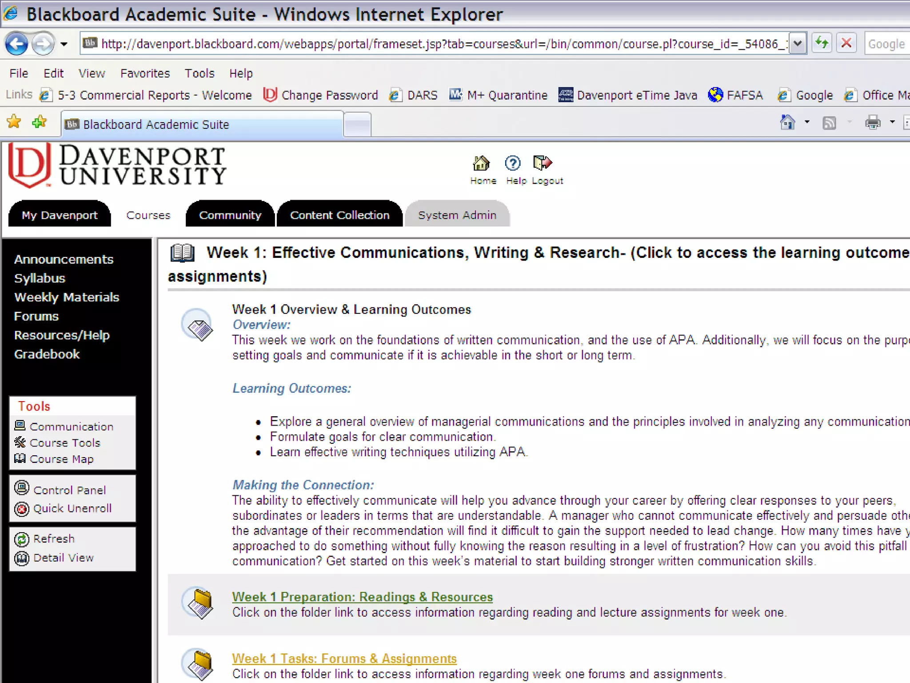Click the browser Back arrow button
910x683 pixels.
point(17,44)
